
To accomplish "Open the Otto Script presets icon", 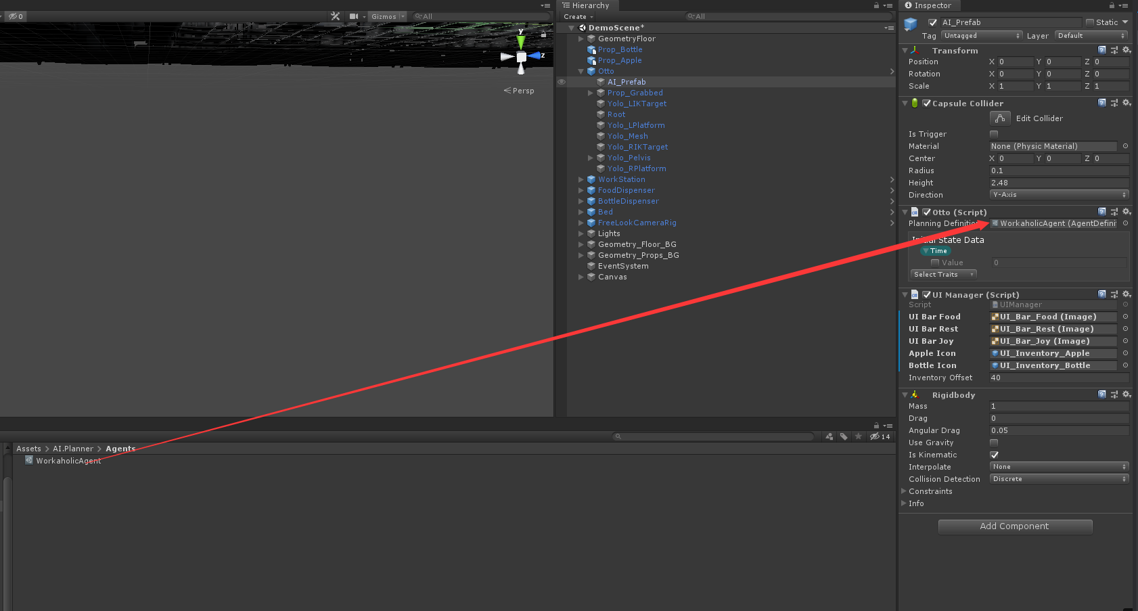I will click(1114, 212).
